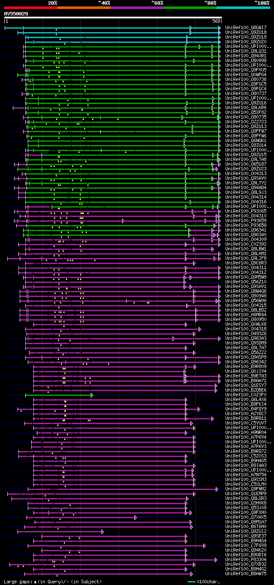This screenshot has width=274, height=585.
Task: Select the query name AV550029
Action: (x=16, y=14)
